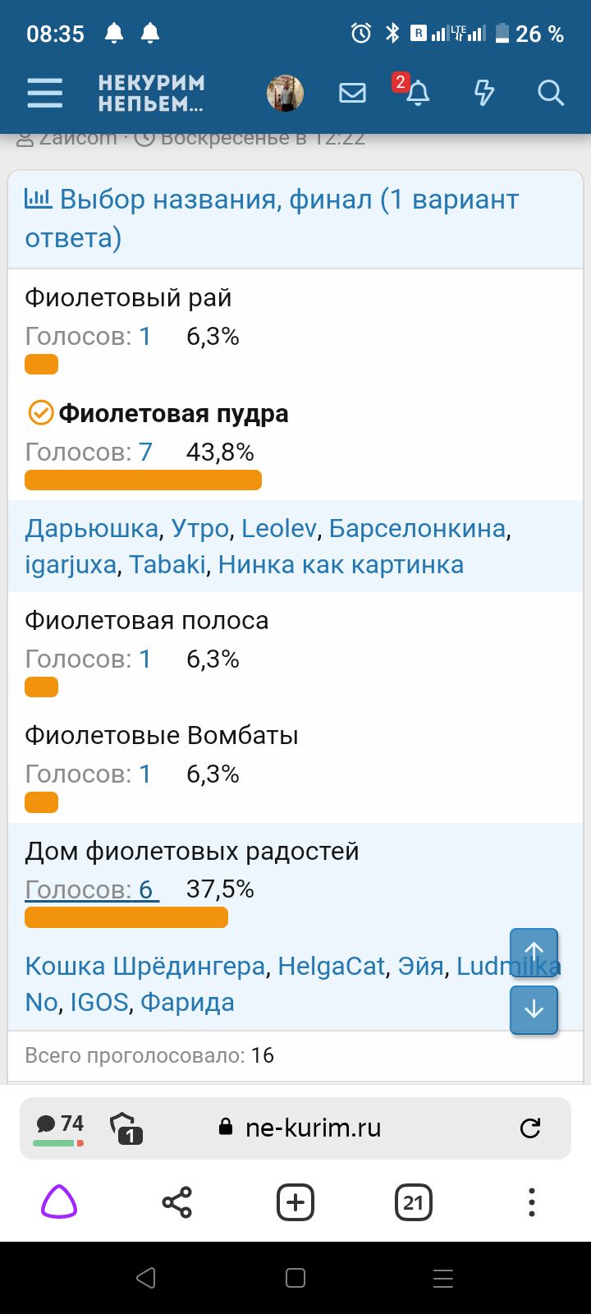Open forum search magnifier

click(551, 93)
